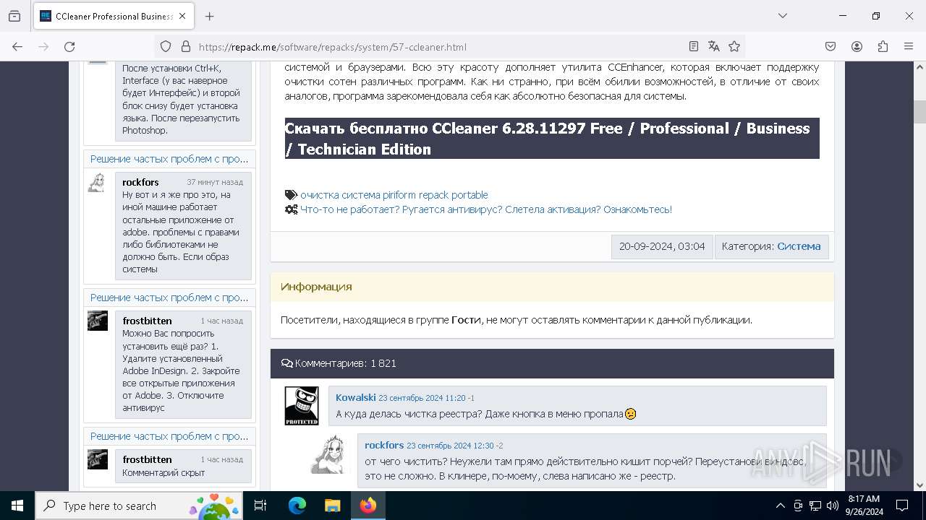Open network status tray icon
Screen dimensions: 926x520
(815, 506)
